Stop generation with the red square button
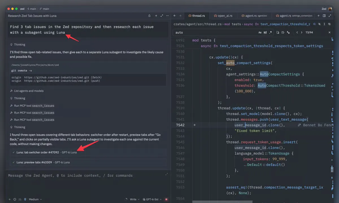 [166, 199]
